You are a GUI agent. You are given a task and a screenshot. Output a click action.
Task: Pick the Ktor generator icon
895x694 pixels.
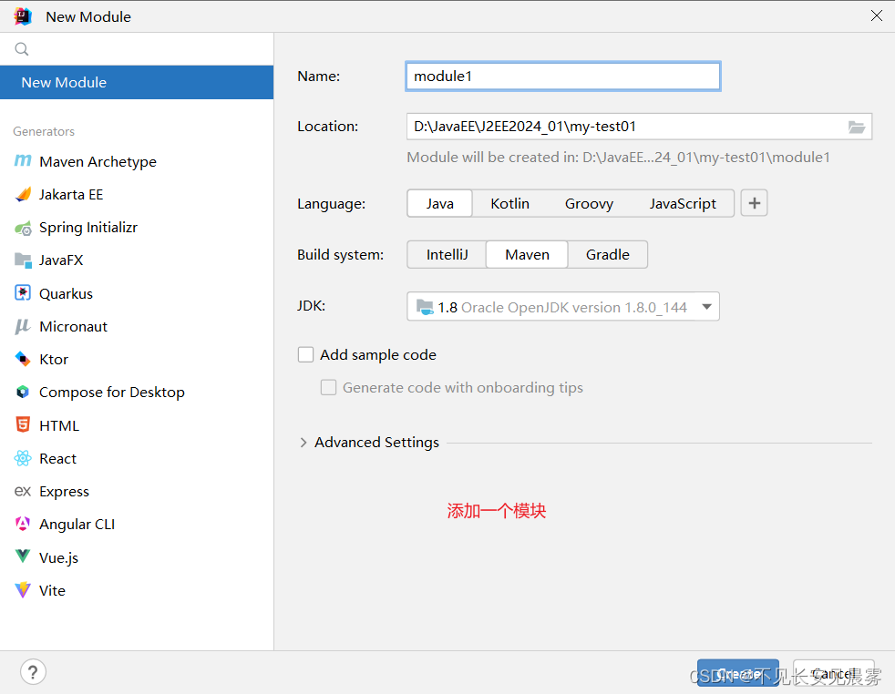coord(23,359)
